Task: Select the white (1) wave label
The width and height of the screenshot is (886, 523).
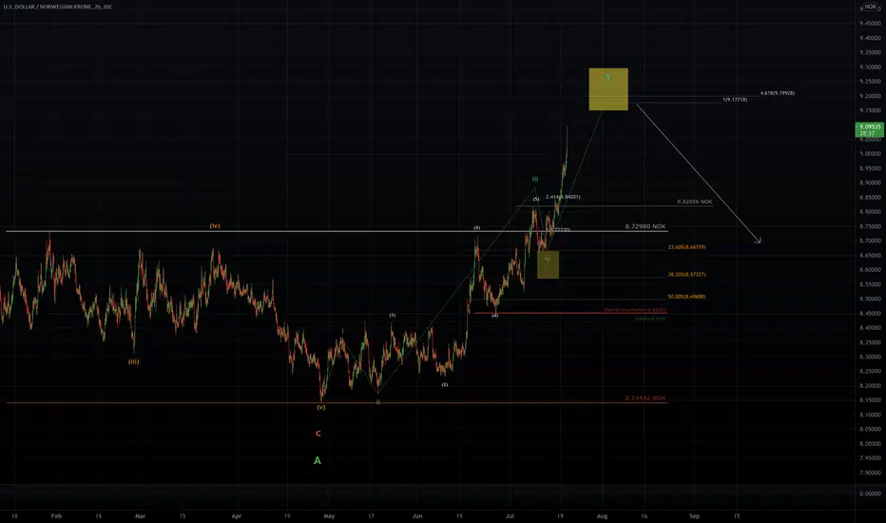Action: click(x=393, y=315)
